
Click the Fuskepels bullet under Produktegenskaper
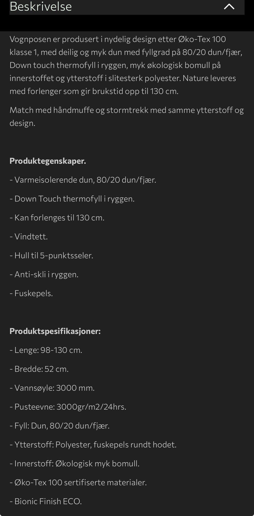31,293
